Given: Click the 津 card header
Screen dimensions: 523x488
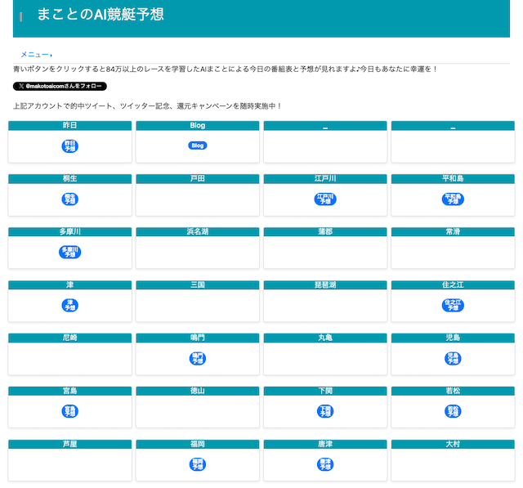Looking at the screenshot, I should click(69, 284).
